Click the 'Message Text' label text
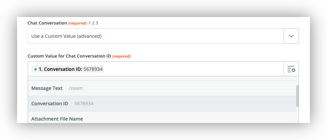 (47, 88)
